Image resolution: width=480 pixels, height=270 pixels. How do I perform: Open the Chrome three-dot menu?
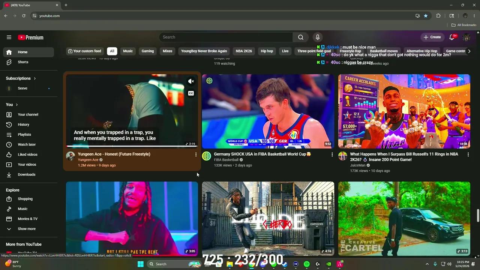point(474,16)
